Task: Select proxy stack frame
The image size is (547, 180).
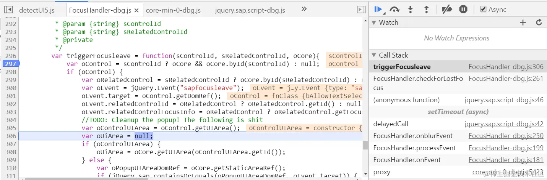Action: [x=457, y=172]
